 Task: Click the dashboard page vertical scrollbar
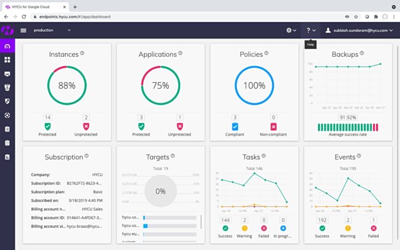coord(398,144)
